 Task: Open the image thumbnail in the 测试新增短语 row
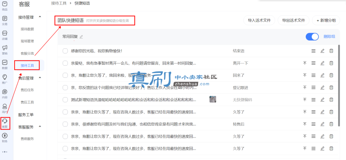(x=213, y=99)
